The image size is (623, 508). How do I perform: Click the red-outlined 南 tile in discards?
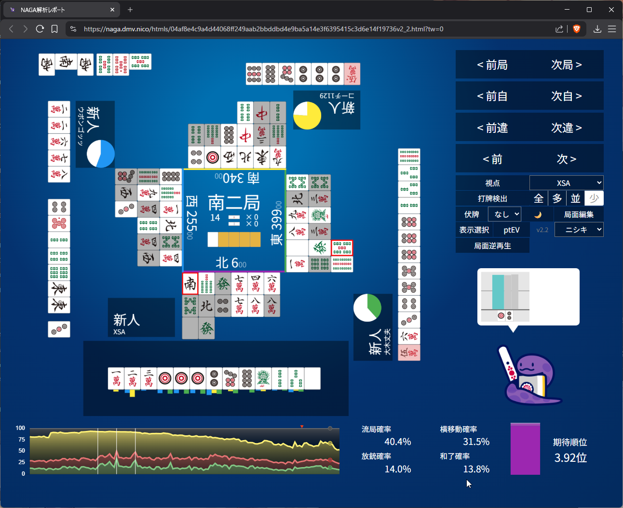190,284
